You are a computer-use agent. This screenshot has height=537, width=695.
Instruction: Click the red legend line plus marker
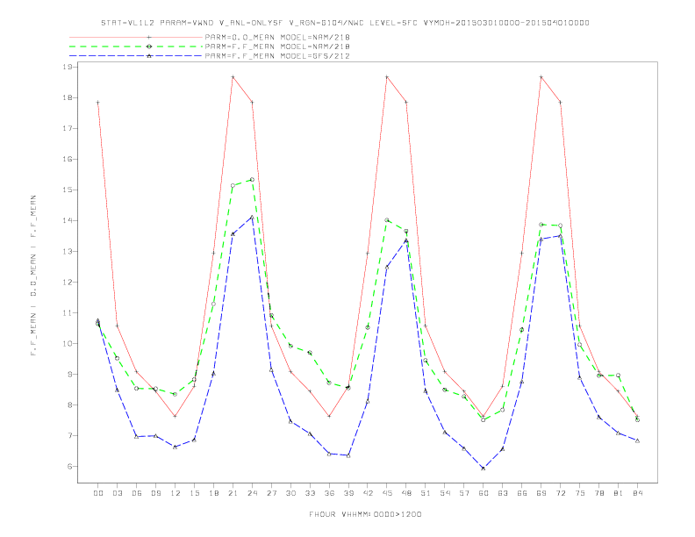(149, 37)
